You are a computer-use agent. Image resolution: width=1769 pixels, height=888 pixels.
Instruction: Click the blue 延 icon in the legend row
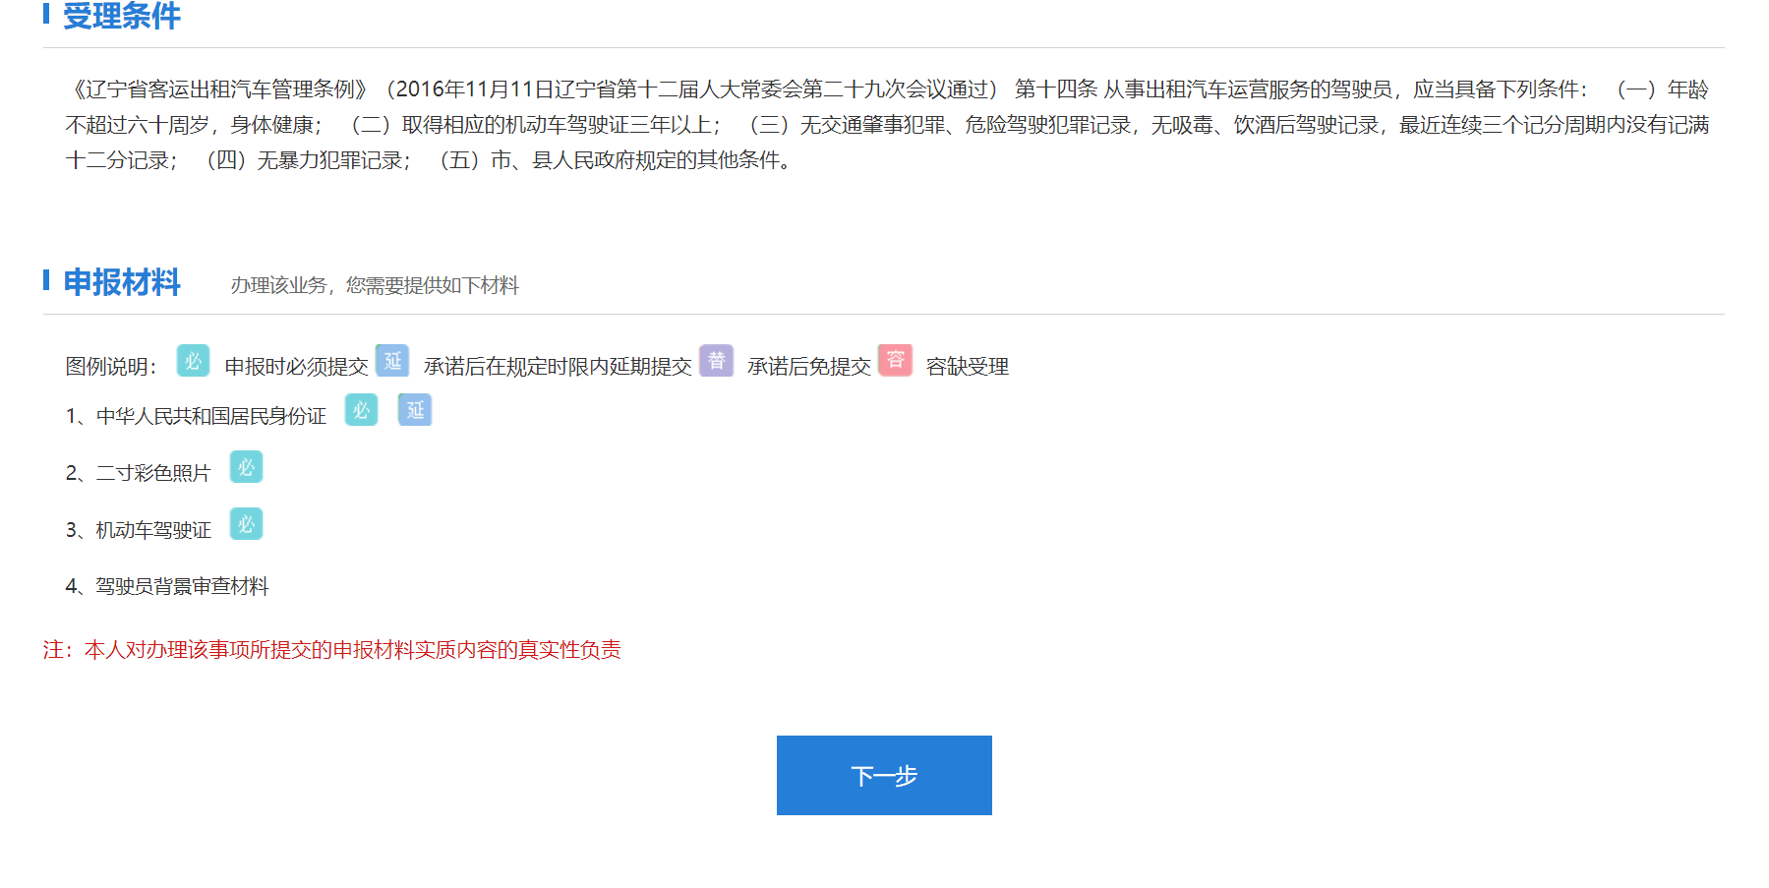click(392, 361)
